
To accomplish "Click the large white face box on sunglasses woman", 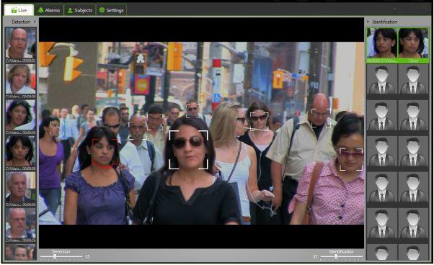I will [x=188, y=150].
